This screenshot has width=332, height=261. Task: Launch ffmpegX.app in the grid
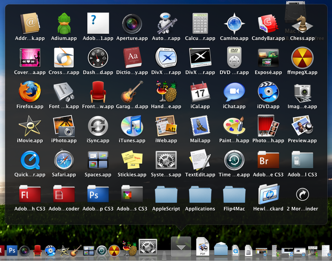point(302,58)
